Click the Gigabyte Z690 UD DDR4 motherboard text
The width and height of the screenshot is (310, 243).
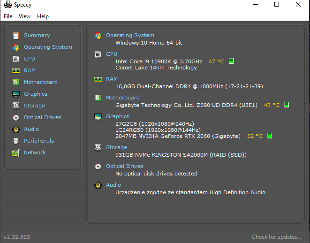coord(187,105)
